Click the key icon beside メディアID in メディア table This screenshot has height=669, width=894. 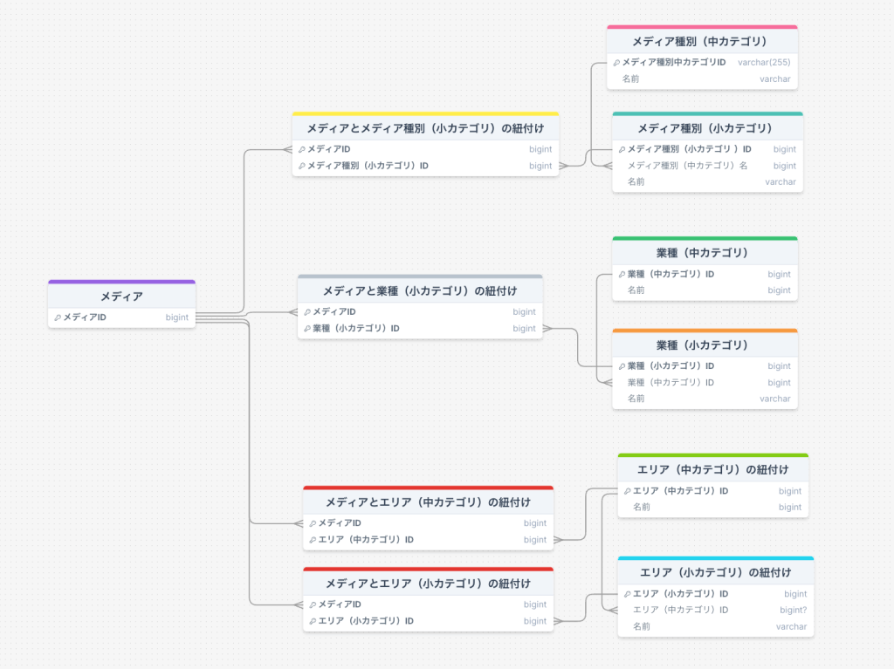pos(58,318)
